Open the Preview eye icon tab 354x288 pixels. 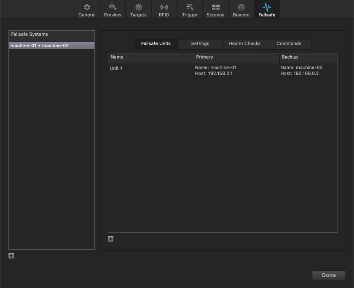pos(113,9)
